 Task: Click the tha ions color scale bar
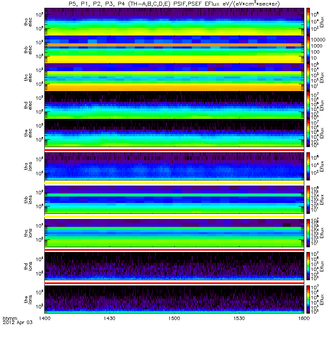tap(308, 167)
